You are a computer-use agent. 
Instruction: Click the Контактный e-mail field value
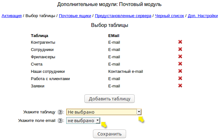125,71
